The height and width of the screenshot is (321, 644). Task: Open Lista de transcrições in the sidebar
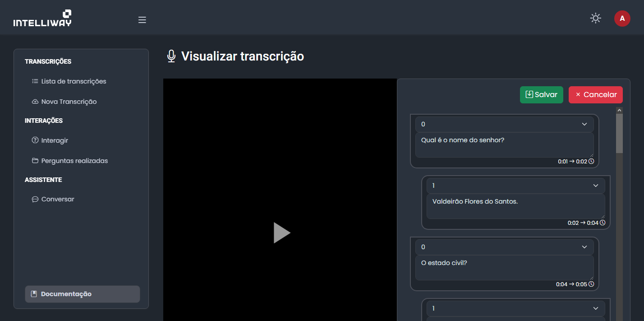point(74,81)
